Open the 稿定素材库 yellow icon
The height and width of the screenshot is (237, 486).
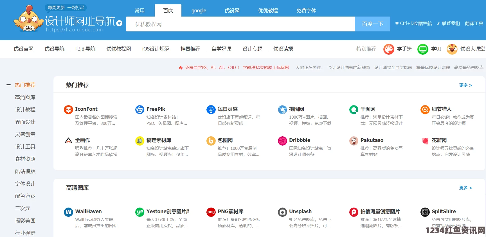point(140,141)
